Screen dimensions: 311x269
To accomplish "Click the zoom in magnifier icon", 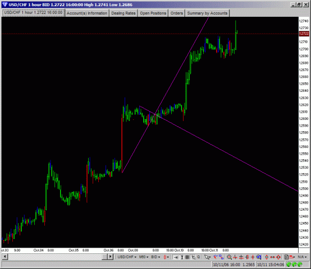I will (x=229, y=257).
